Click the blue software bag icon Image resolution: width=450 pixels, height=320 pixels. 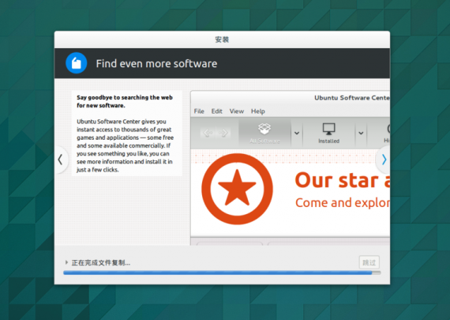(x=76, y=63)
